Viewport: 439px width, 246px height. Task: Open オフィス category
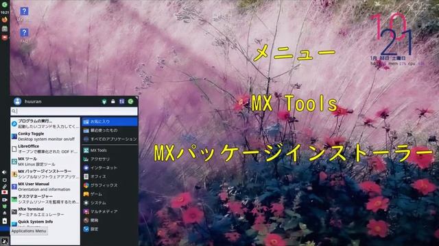point(110,176)
